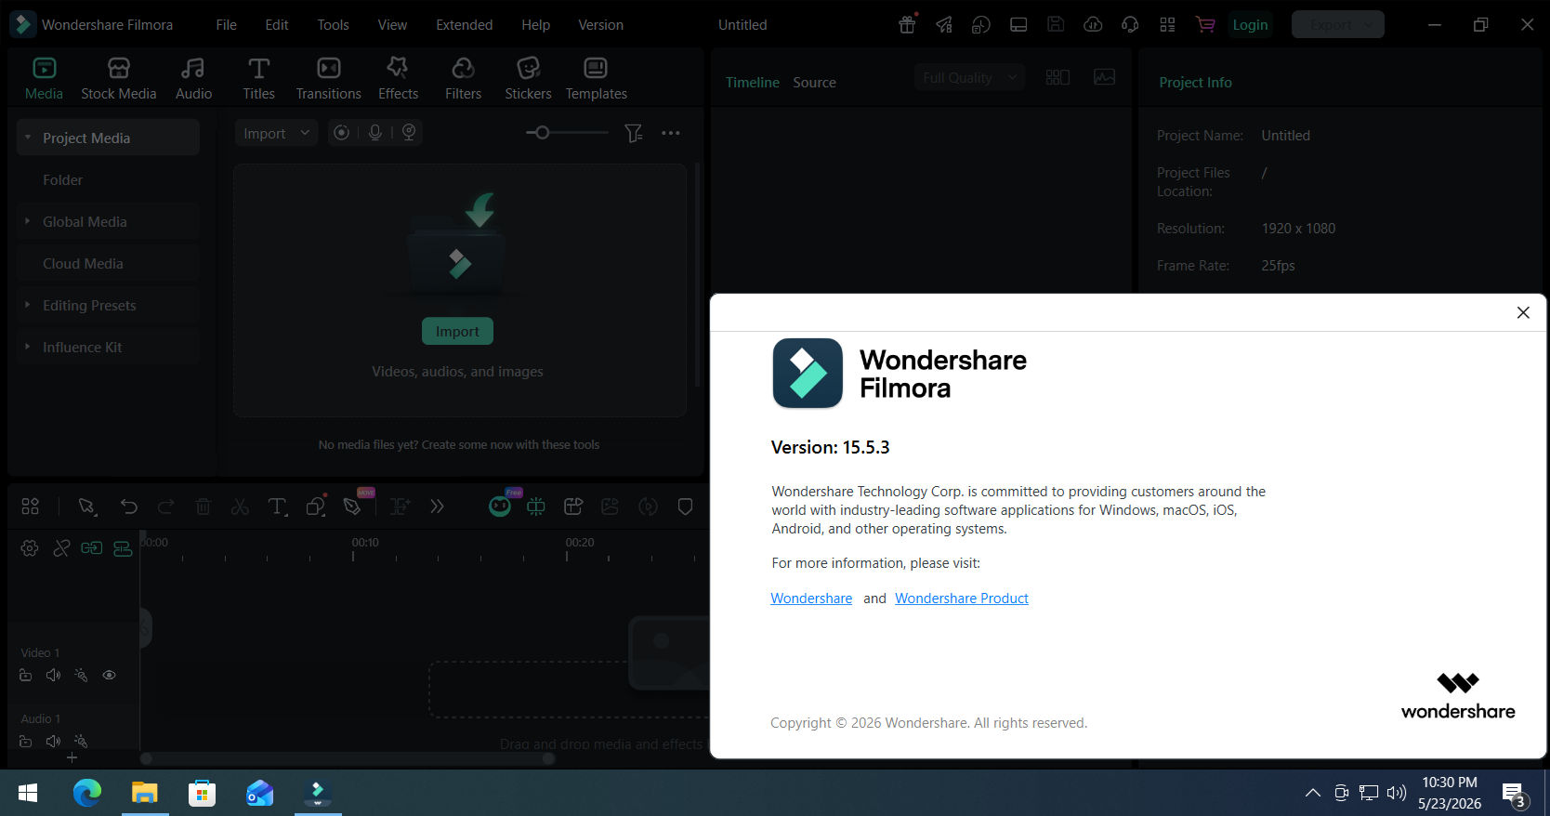
Task: Open the File menu
Action: click(226, 25)
